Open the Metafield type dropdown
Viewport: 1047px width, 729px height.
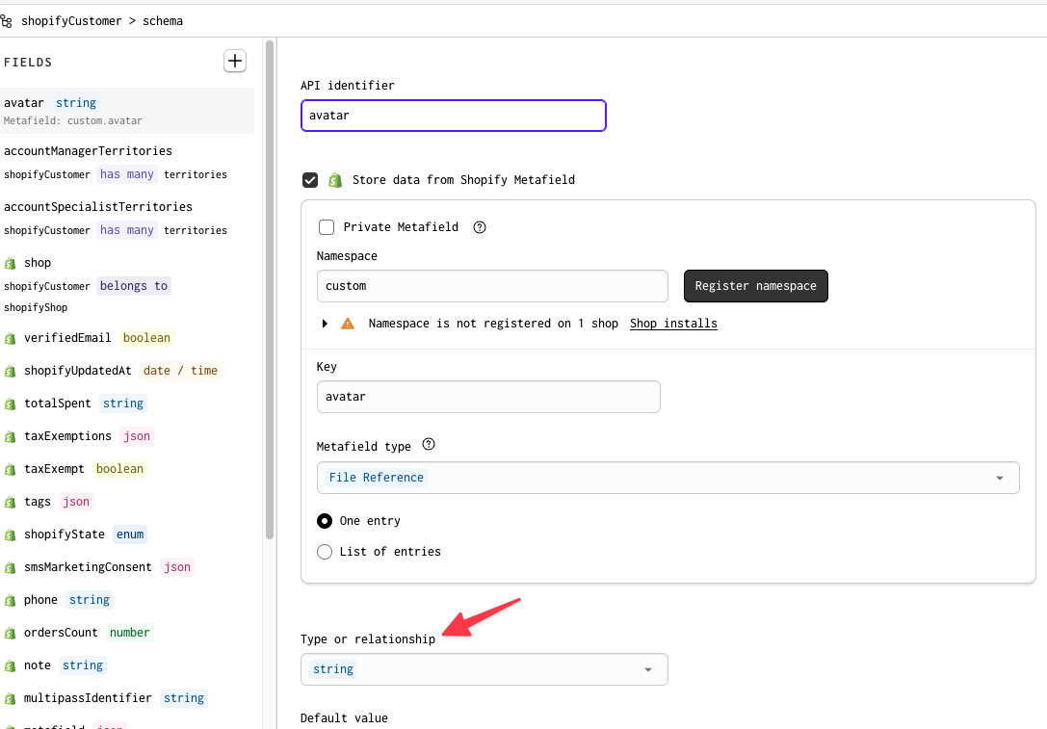(x=667, y=478)
